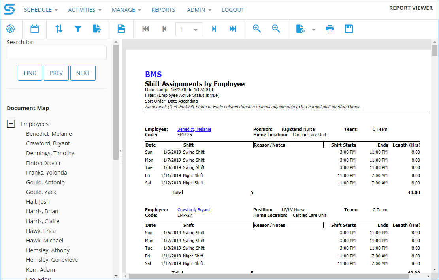Open the filter funnel icon

coord(78,29)
